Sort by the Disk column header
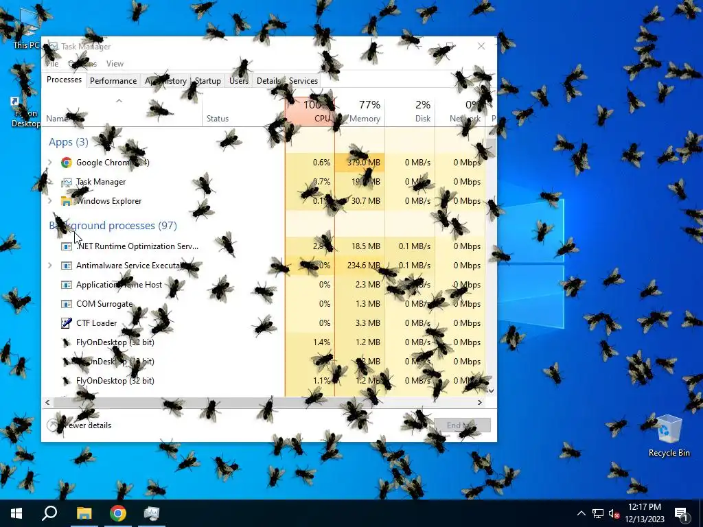This screenshot has width=703, height=527. 410,111
